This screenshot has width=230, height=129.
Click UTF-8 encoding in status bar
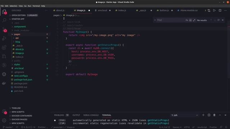(187, 127)
